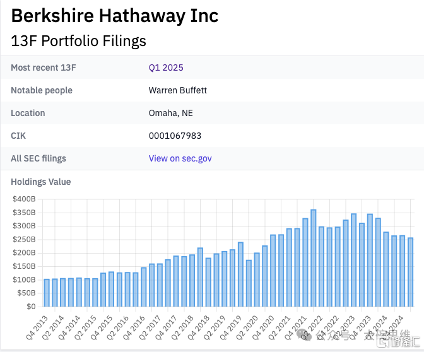Click the $400B y-axis label
Screen dimensions: 424x352
[x=24, y=199]
